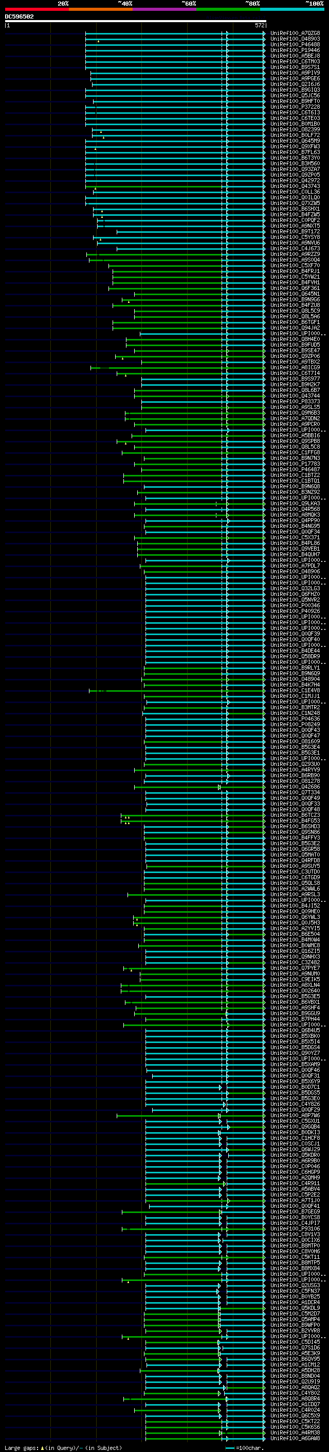Select the UniRef100_C5M2D7 row label

pos(295,1314)
